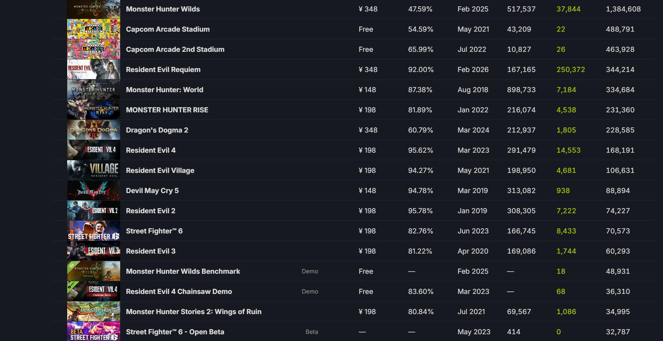Click the Street Fighter 6 Open Beta thumbnail

94,332
